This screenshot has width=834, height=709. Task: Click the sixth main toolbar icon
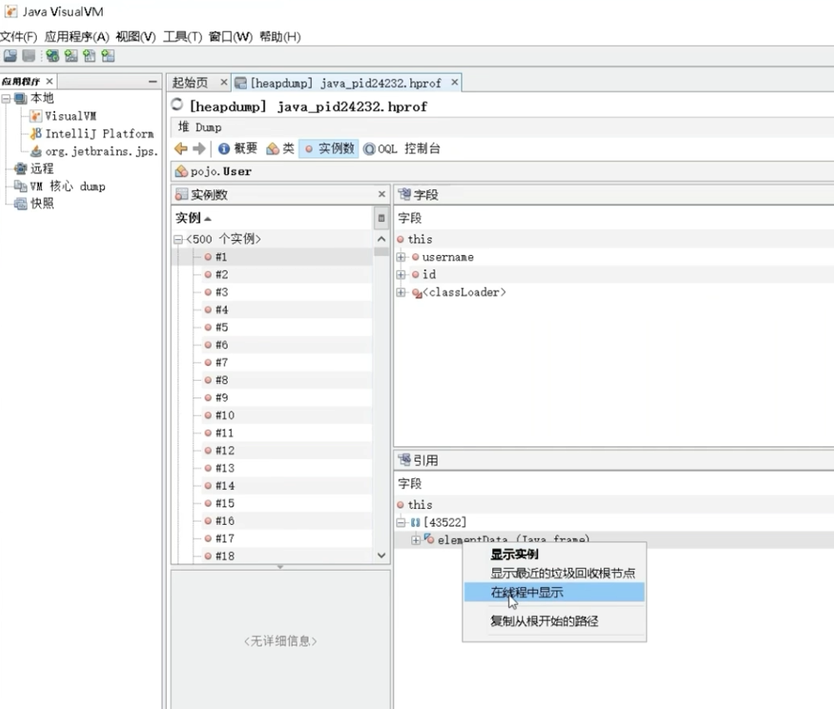tap(108, 56)
